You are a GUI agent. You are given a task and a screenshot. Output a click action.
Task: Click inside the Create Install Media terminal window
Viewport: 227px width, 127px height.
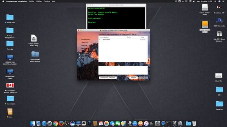[x=116, y=18]
